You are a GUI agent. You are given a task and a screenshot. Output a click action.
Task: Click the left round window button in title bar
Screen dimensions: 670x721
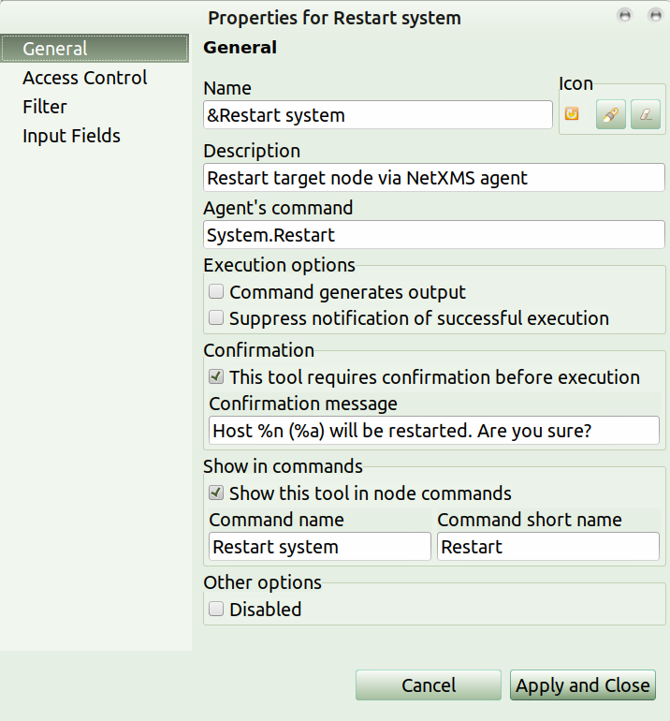coord(625,16)
